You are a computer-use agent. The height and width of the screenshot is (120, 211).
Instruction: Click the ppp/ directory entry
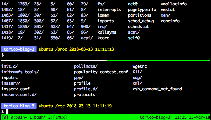[x=79, y=78]
